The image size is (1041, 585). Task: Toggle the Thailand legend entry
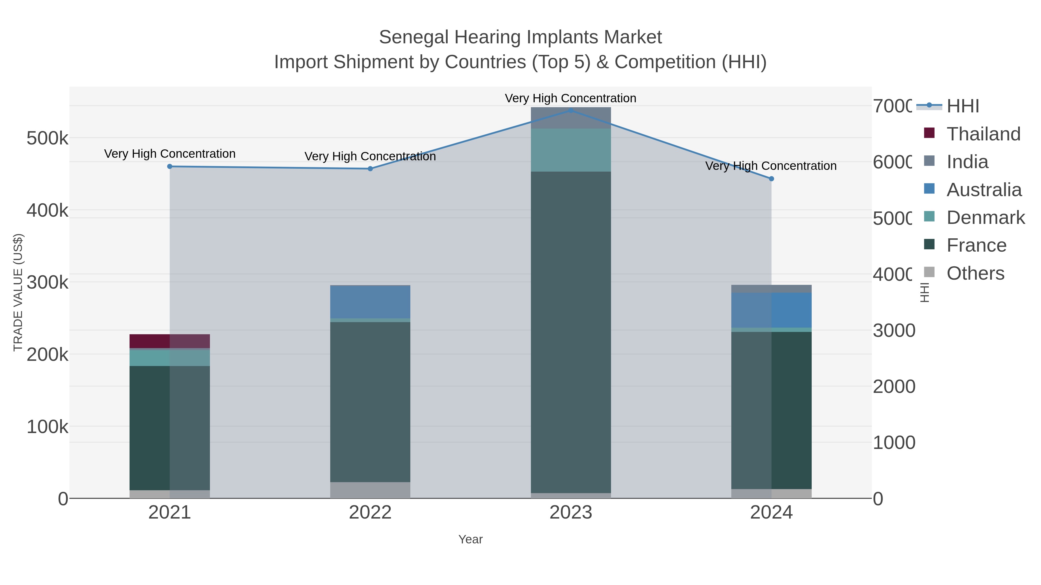(972, 134)
